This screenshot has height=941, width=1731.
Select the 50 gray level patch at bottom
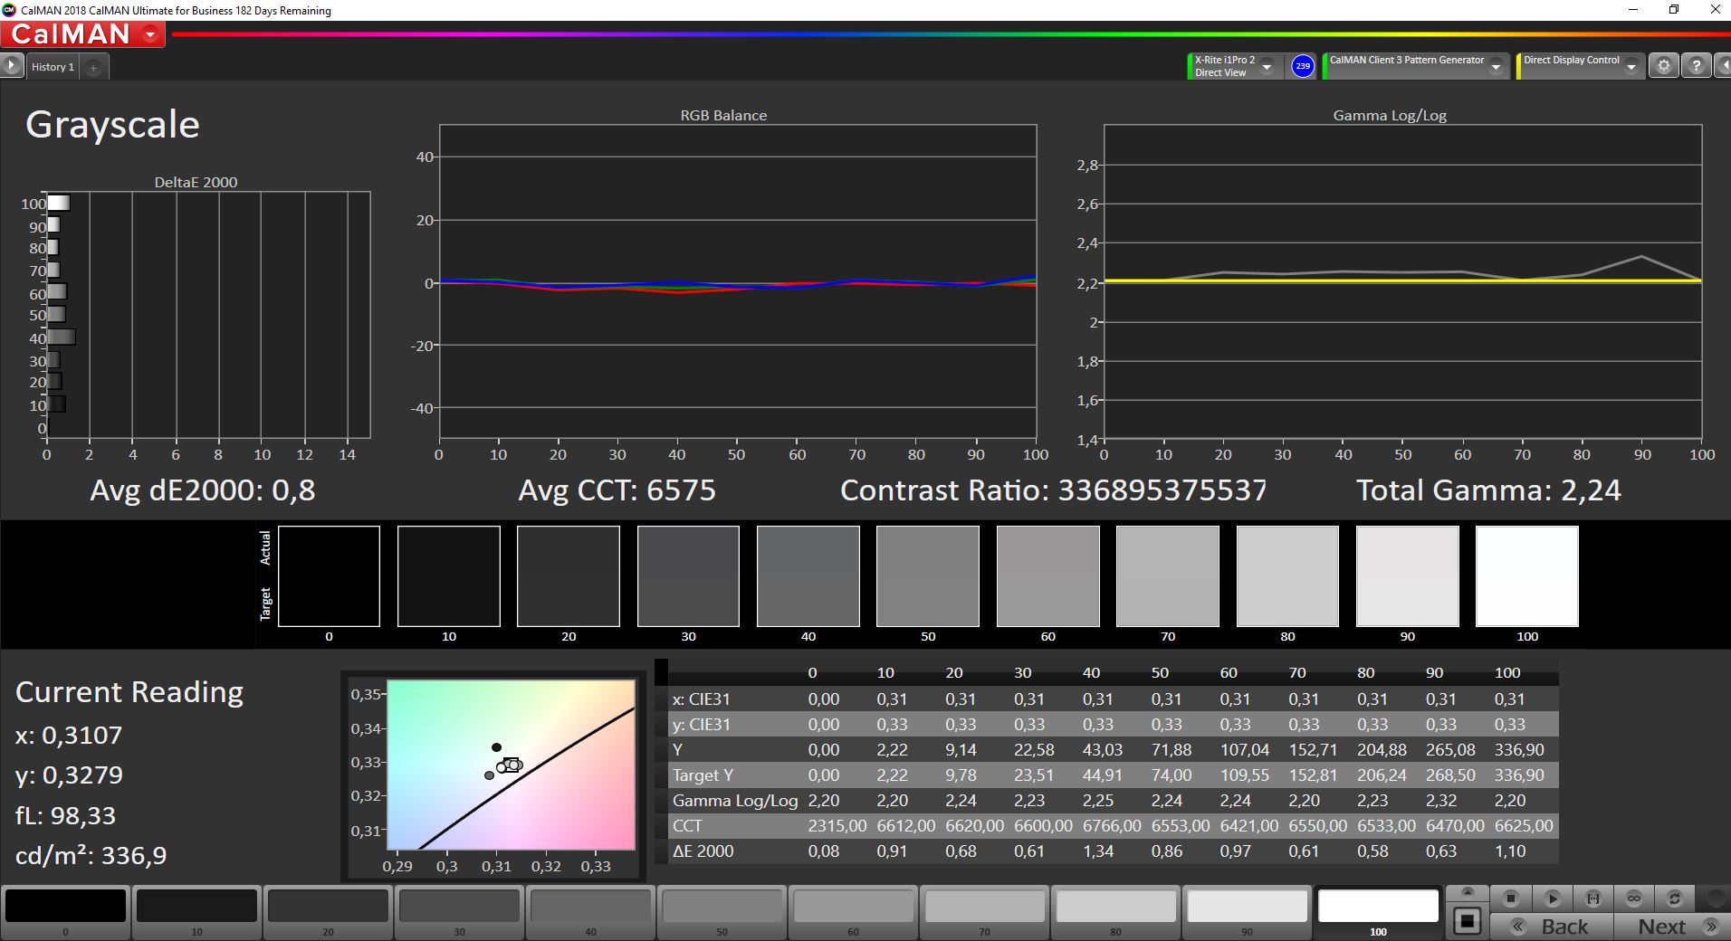click(722, 912)
